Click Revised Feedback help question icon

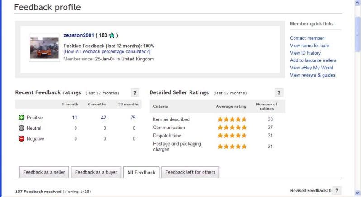337,191
